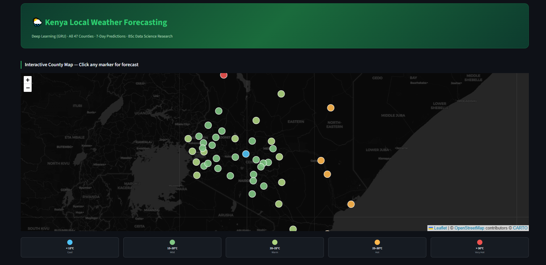546x265 pixels.
Task: Click the Interactive County Map heading
Action: (x=81, y=65)
